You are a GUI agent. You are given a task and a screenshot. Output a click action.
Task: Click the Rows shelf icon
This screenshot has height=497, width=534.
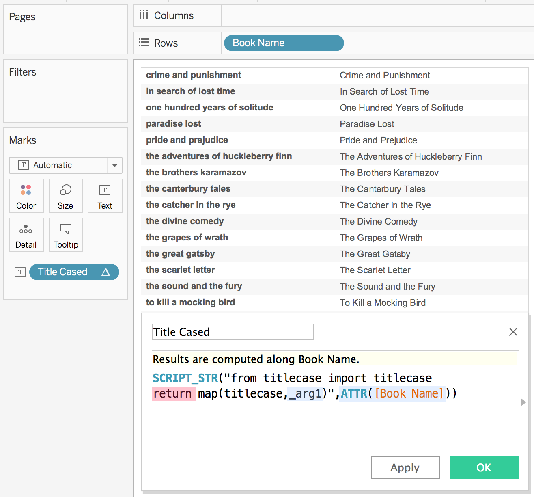143,43
